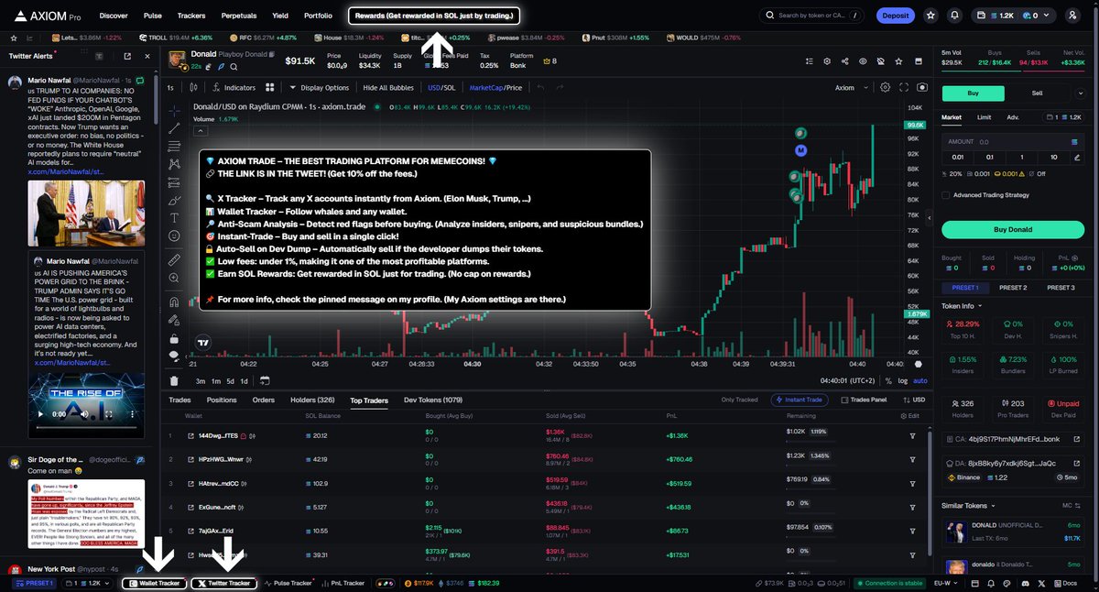Toggle Instant Trade mode
1099x592 pixels.
[801, 400]
